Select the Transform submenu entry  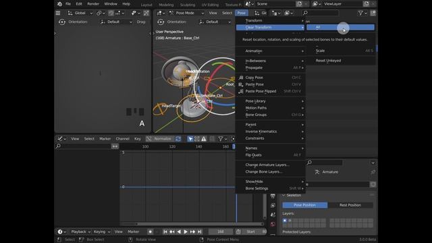tap(270, 20)
